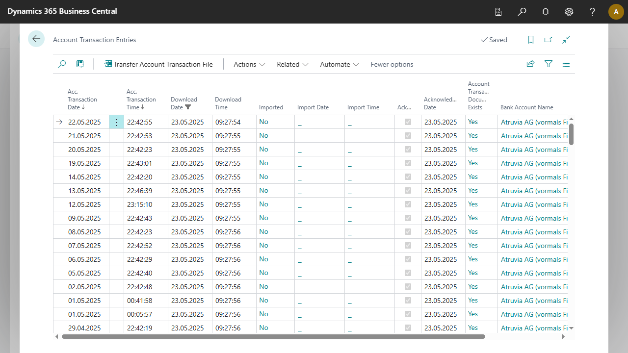This screenshot has width=628, height=353.
Task: Toggle Acknowledged checkbox in the 07.05.2025 row
Action: [408, 246]
